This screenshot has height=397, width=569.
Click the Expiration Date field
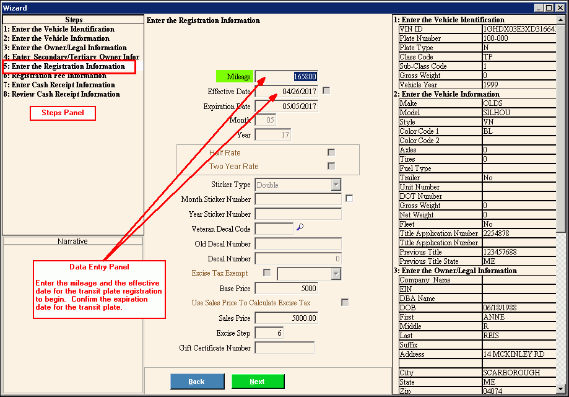point(286,107)
